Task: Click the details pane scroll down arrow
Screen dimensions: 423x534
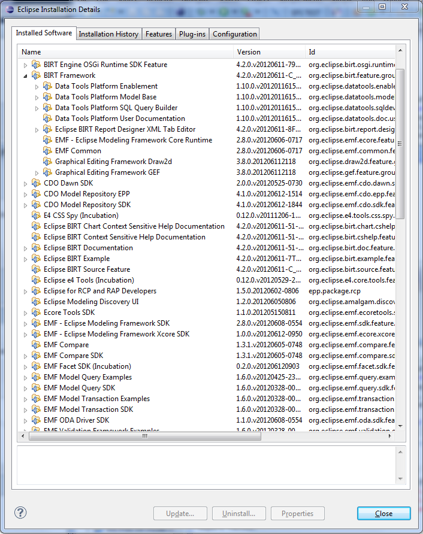Action: (400, 479)
